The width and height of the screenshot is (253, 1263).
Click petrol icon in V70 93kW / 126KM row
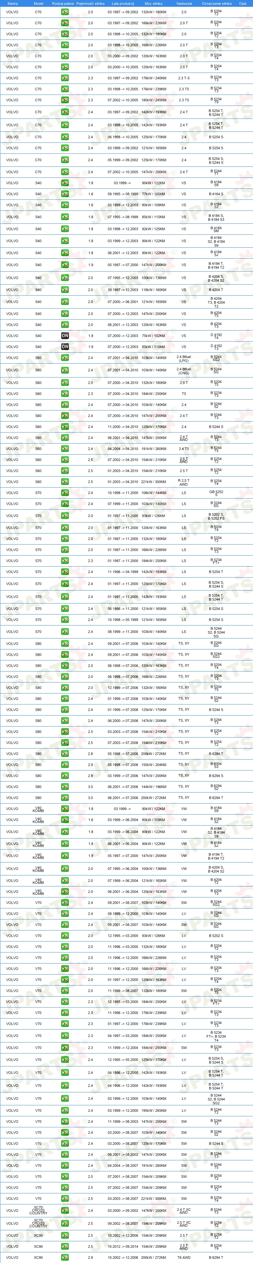tap(65, 935)
